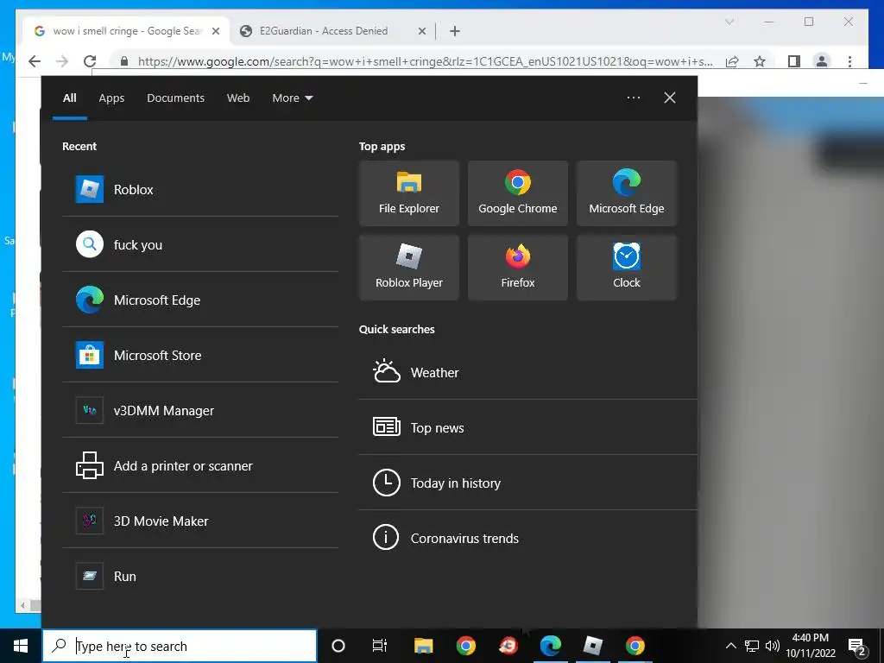Reload the page in Chrome
Screen dimensions: 884x663
click(90, 61)
